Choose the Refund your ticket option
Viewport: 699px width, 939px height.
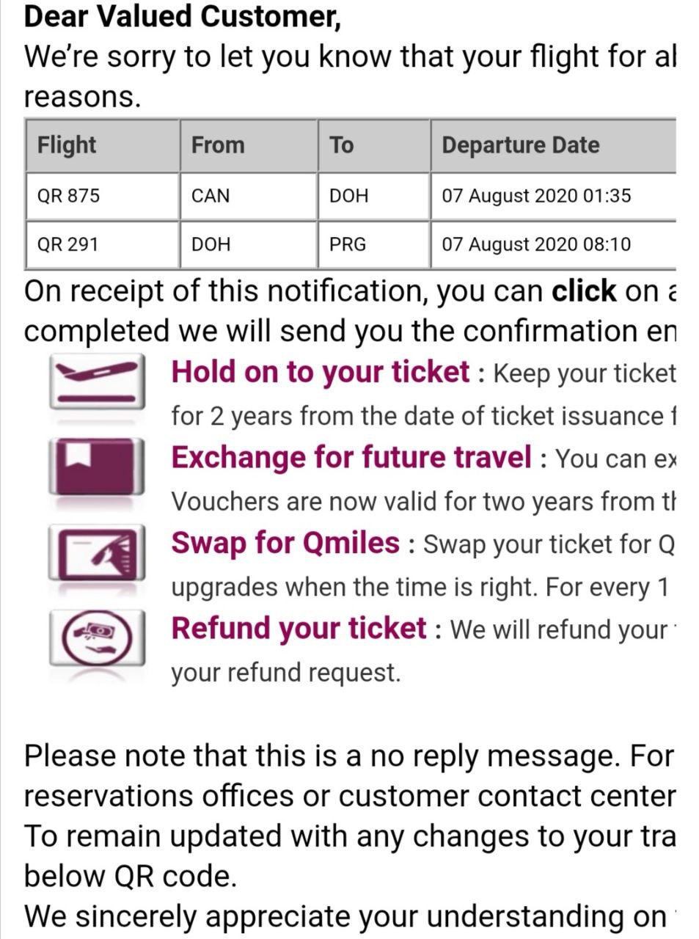coord(299,629)
